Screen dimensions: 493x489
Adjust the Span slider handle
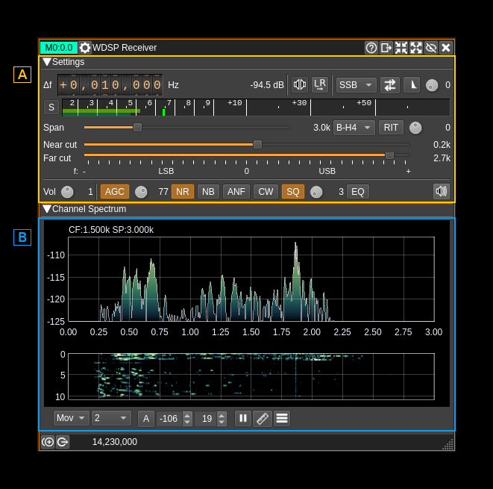pos(137,128)
